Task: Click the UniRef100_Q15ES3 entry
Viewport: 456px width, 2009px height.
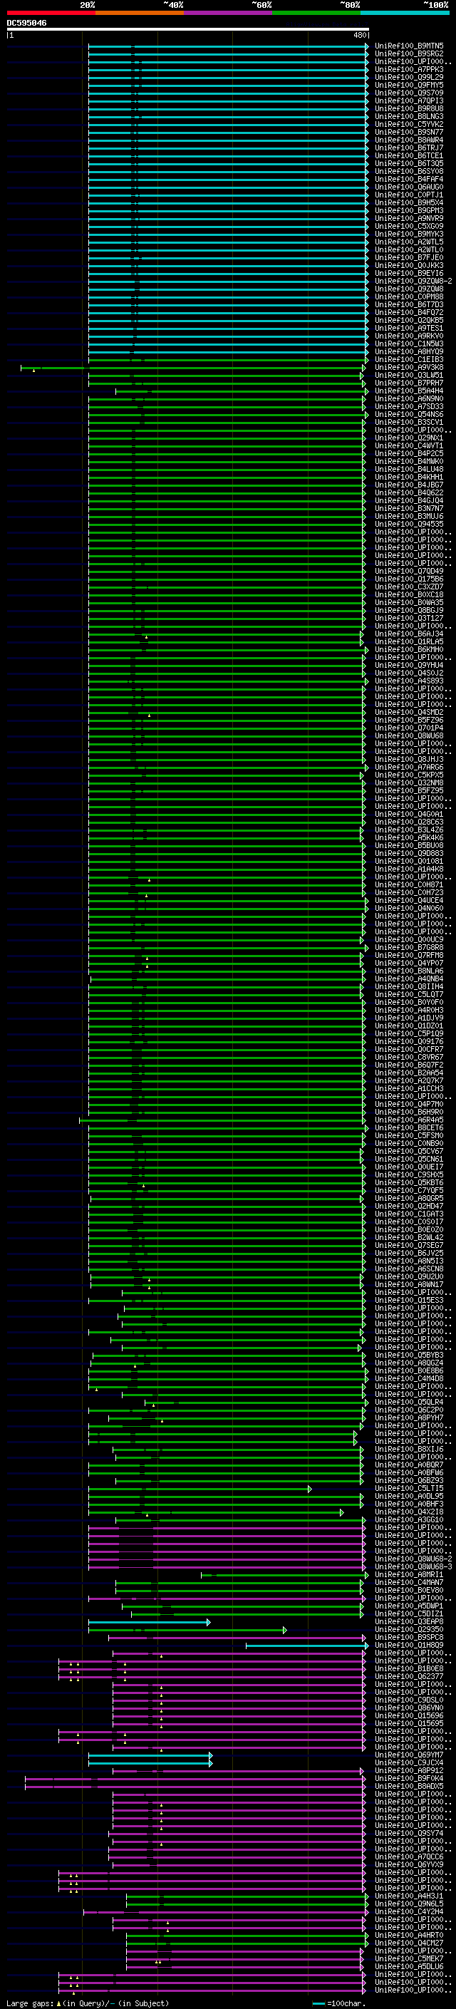Action: click(409, 1300)
